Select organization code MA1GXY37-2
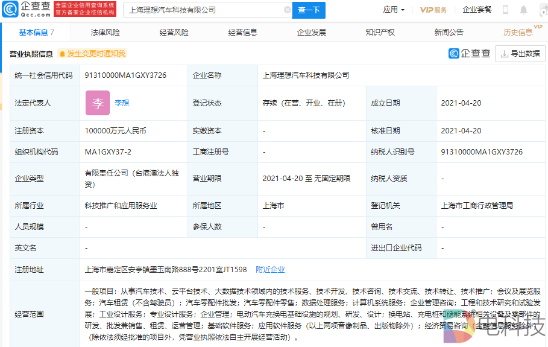The height and width of the screenshot is (347, 548). (108, 152)
